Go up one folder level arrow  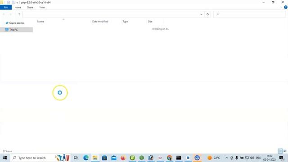tap(19, 14)
